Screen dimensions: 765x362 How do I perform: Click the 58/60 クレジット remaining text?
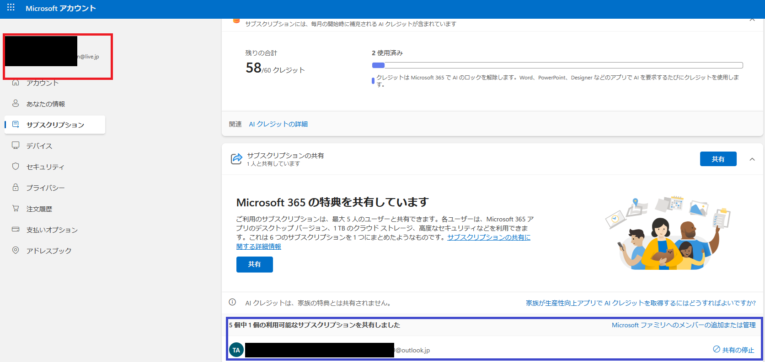pos(275,68)
